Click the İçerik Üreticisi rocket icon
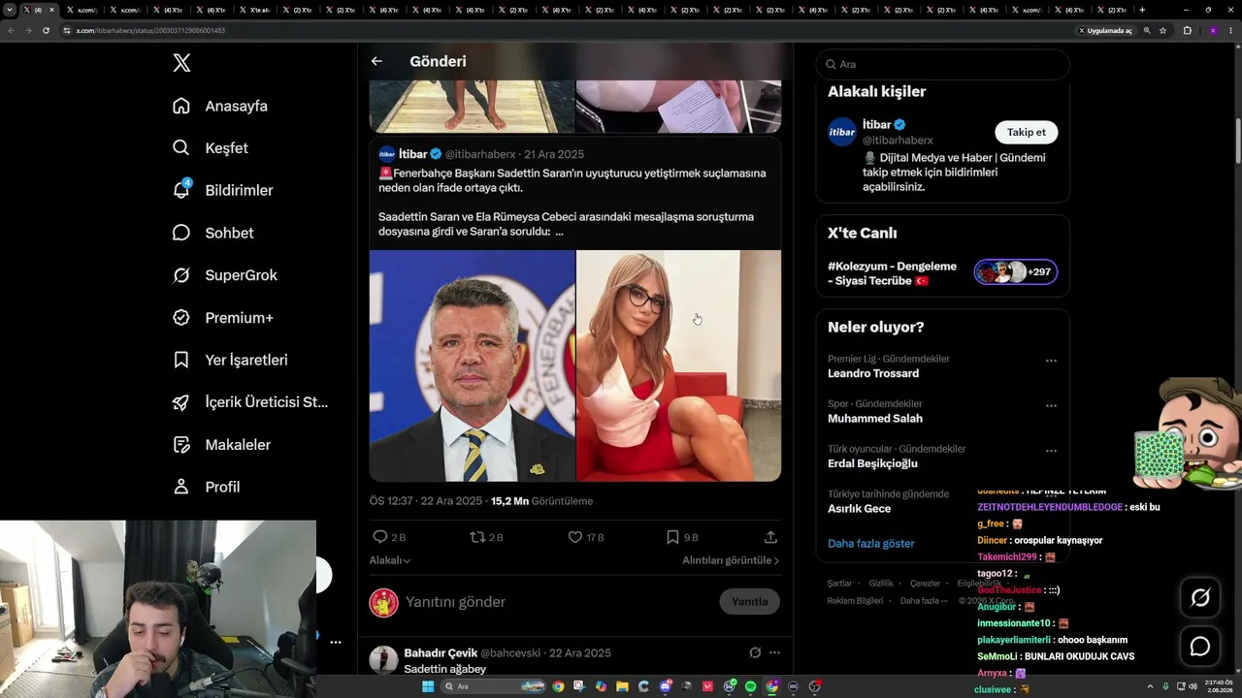The height and width of the screenshot is (698, 1242). 181,402
